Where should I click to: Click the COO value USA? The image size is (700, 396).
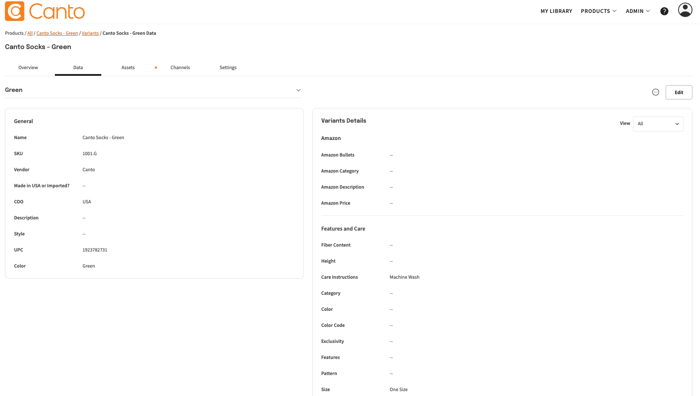point(87,202)
